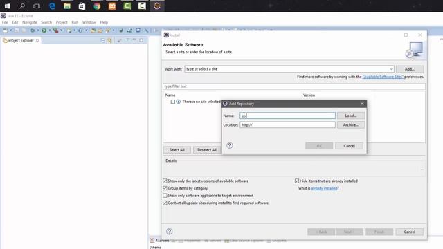443x249 pixels.
Task: Open Project Explorer view menu arrow
Action: (x=127, y=40)
